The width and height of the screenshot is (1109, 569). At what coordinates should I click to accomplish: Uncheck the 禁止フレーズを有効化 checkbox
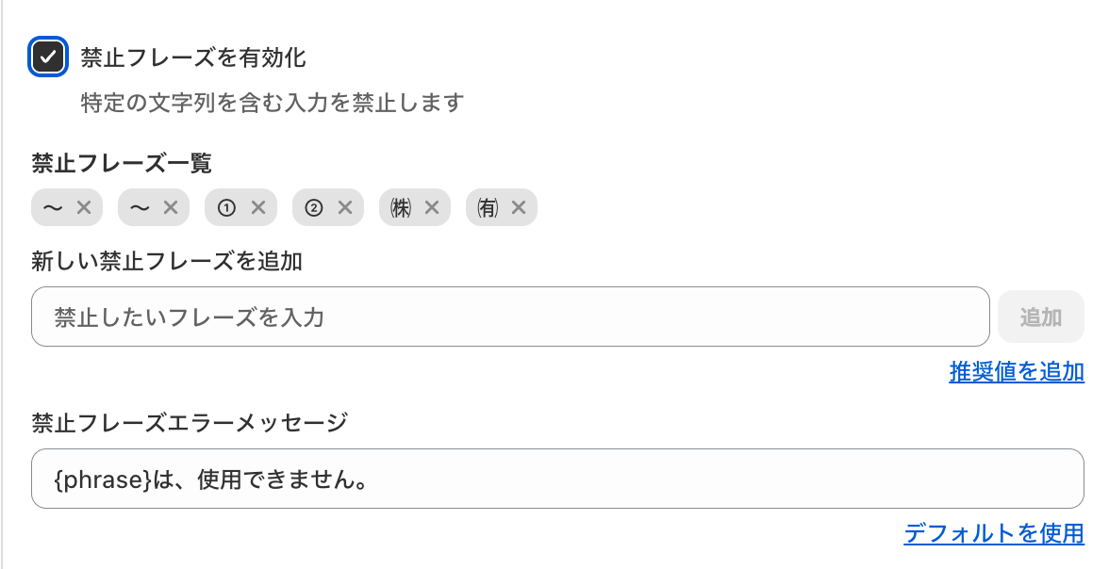[x=48, y=57]
